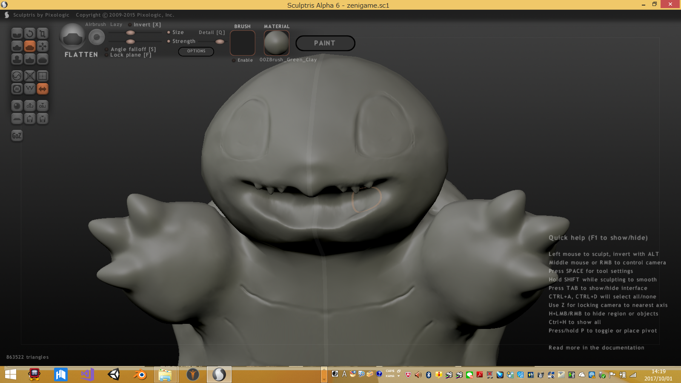Select the Smooth tool
This screenshot has height=383, width=681.
click(x=43, y=59)
